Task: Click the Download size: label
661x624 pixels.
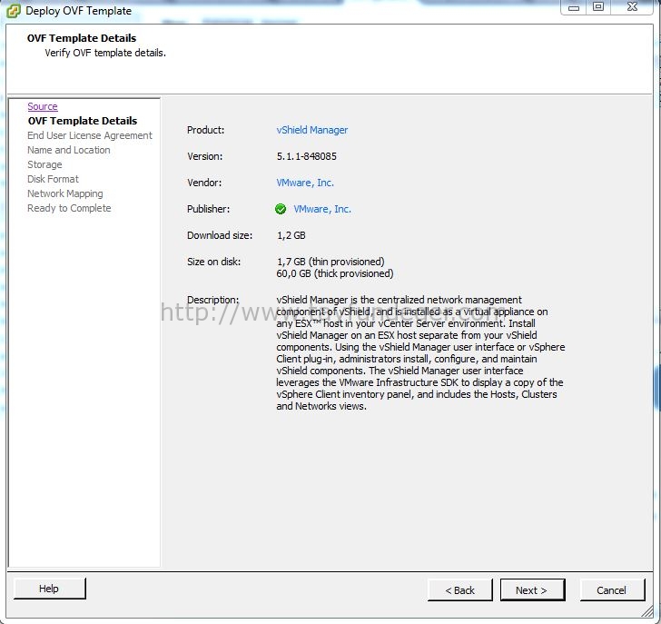Action: pos(220,235)
